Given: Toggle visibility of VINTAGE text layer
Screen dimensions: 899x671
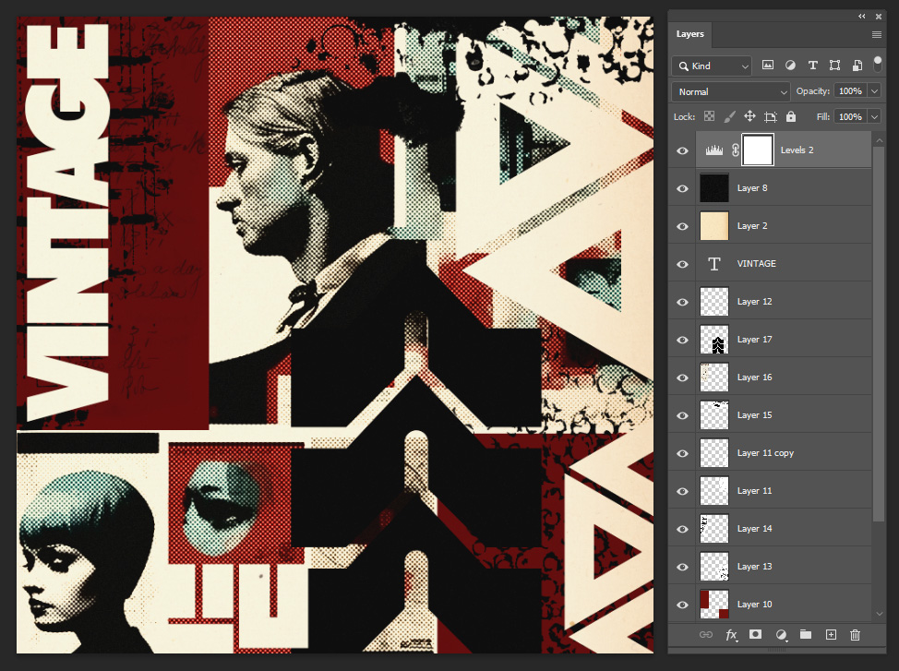Looking at the screenshot, I should pyautogui.click(x=682, y=264).
